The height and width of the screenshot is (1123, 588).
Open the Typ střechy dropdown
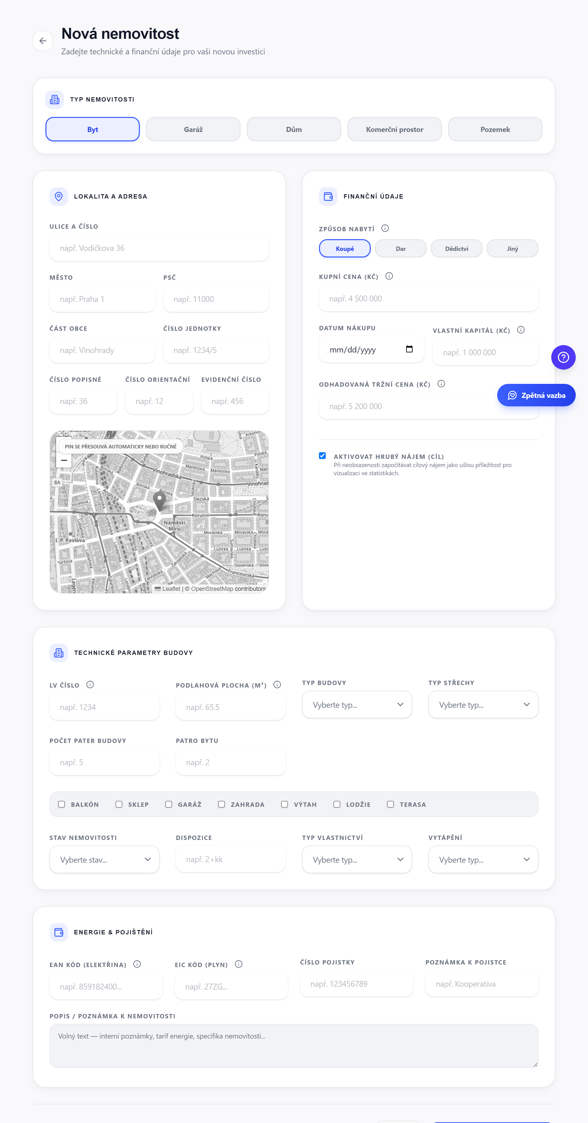click(x=483, y=704)
